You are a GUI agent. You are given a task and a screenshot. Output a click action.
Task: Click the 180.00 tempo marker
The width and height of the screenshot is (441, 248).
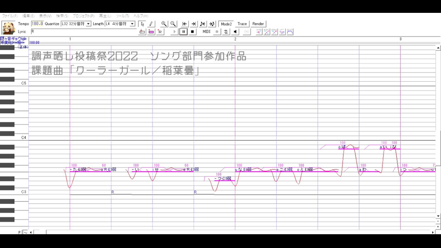click(x=34, y=43)
